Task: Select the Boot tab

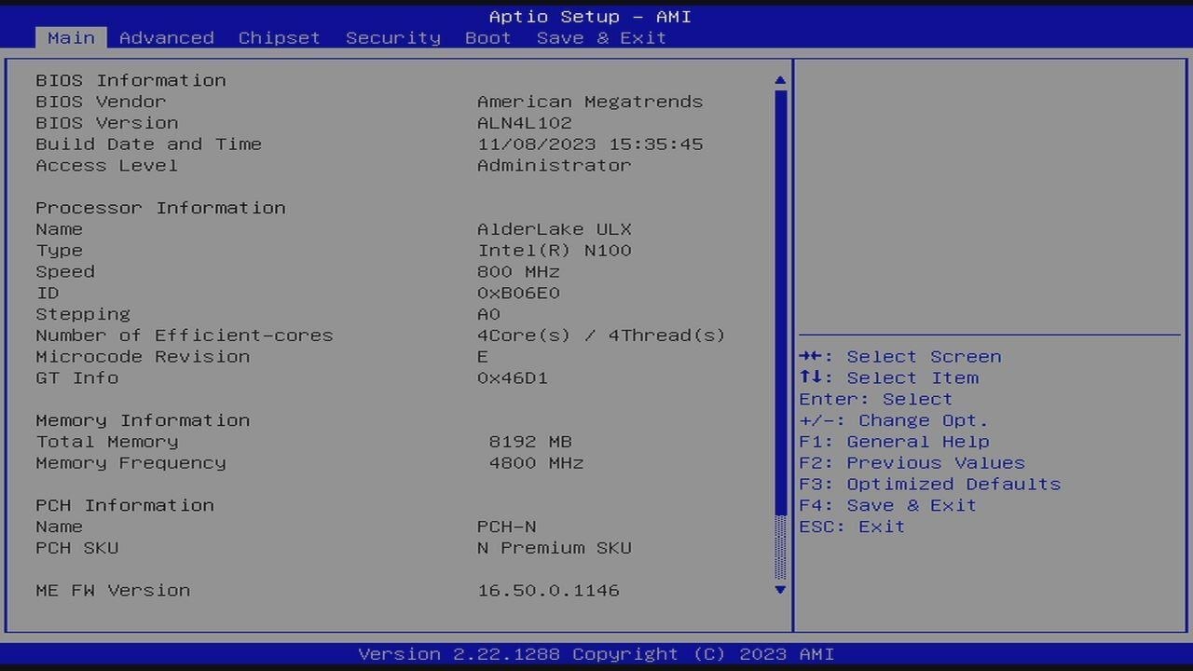Action: click(x=488, y=38)
